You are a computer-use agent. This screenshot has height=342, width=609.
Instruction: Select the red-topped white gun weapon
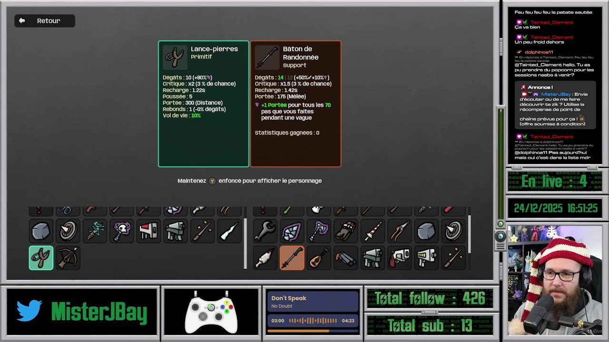pos(148,231)
